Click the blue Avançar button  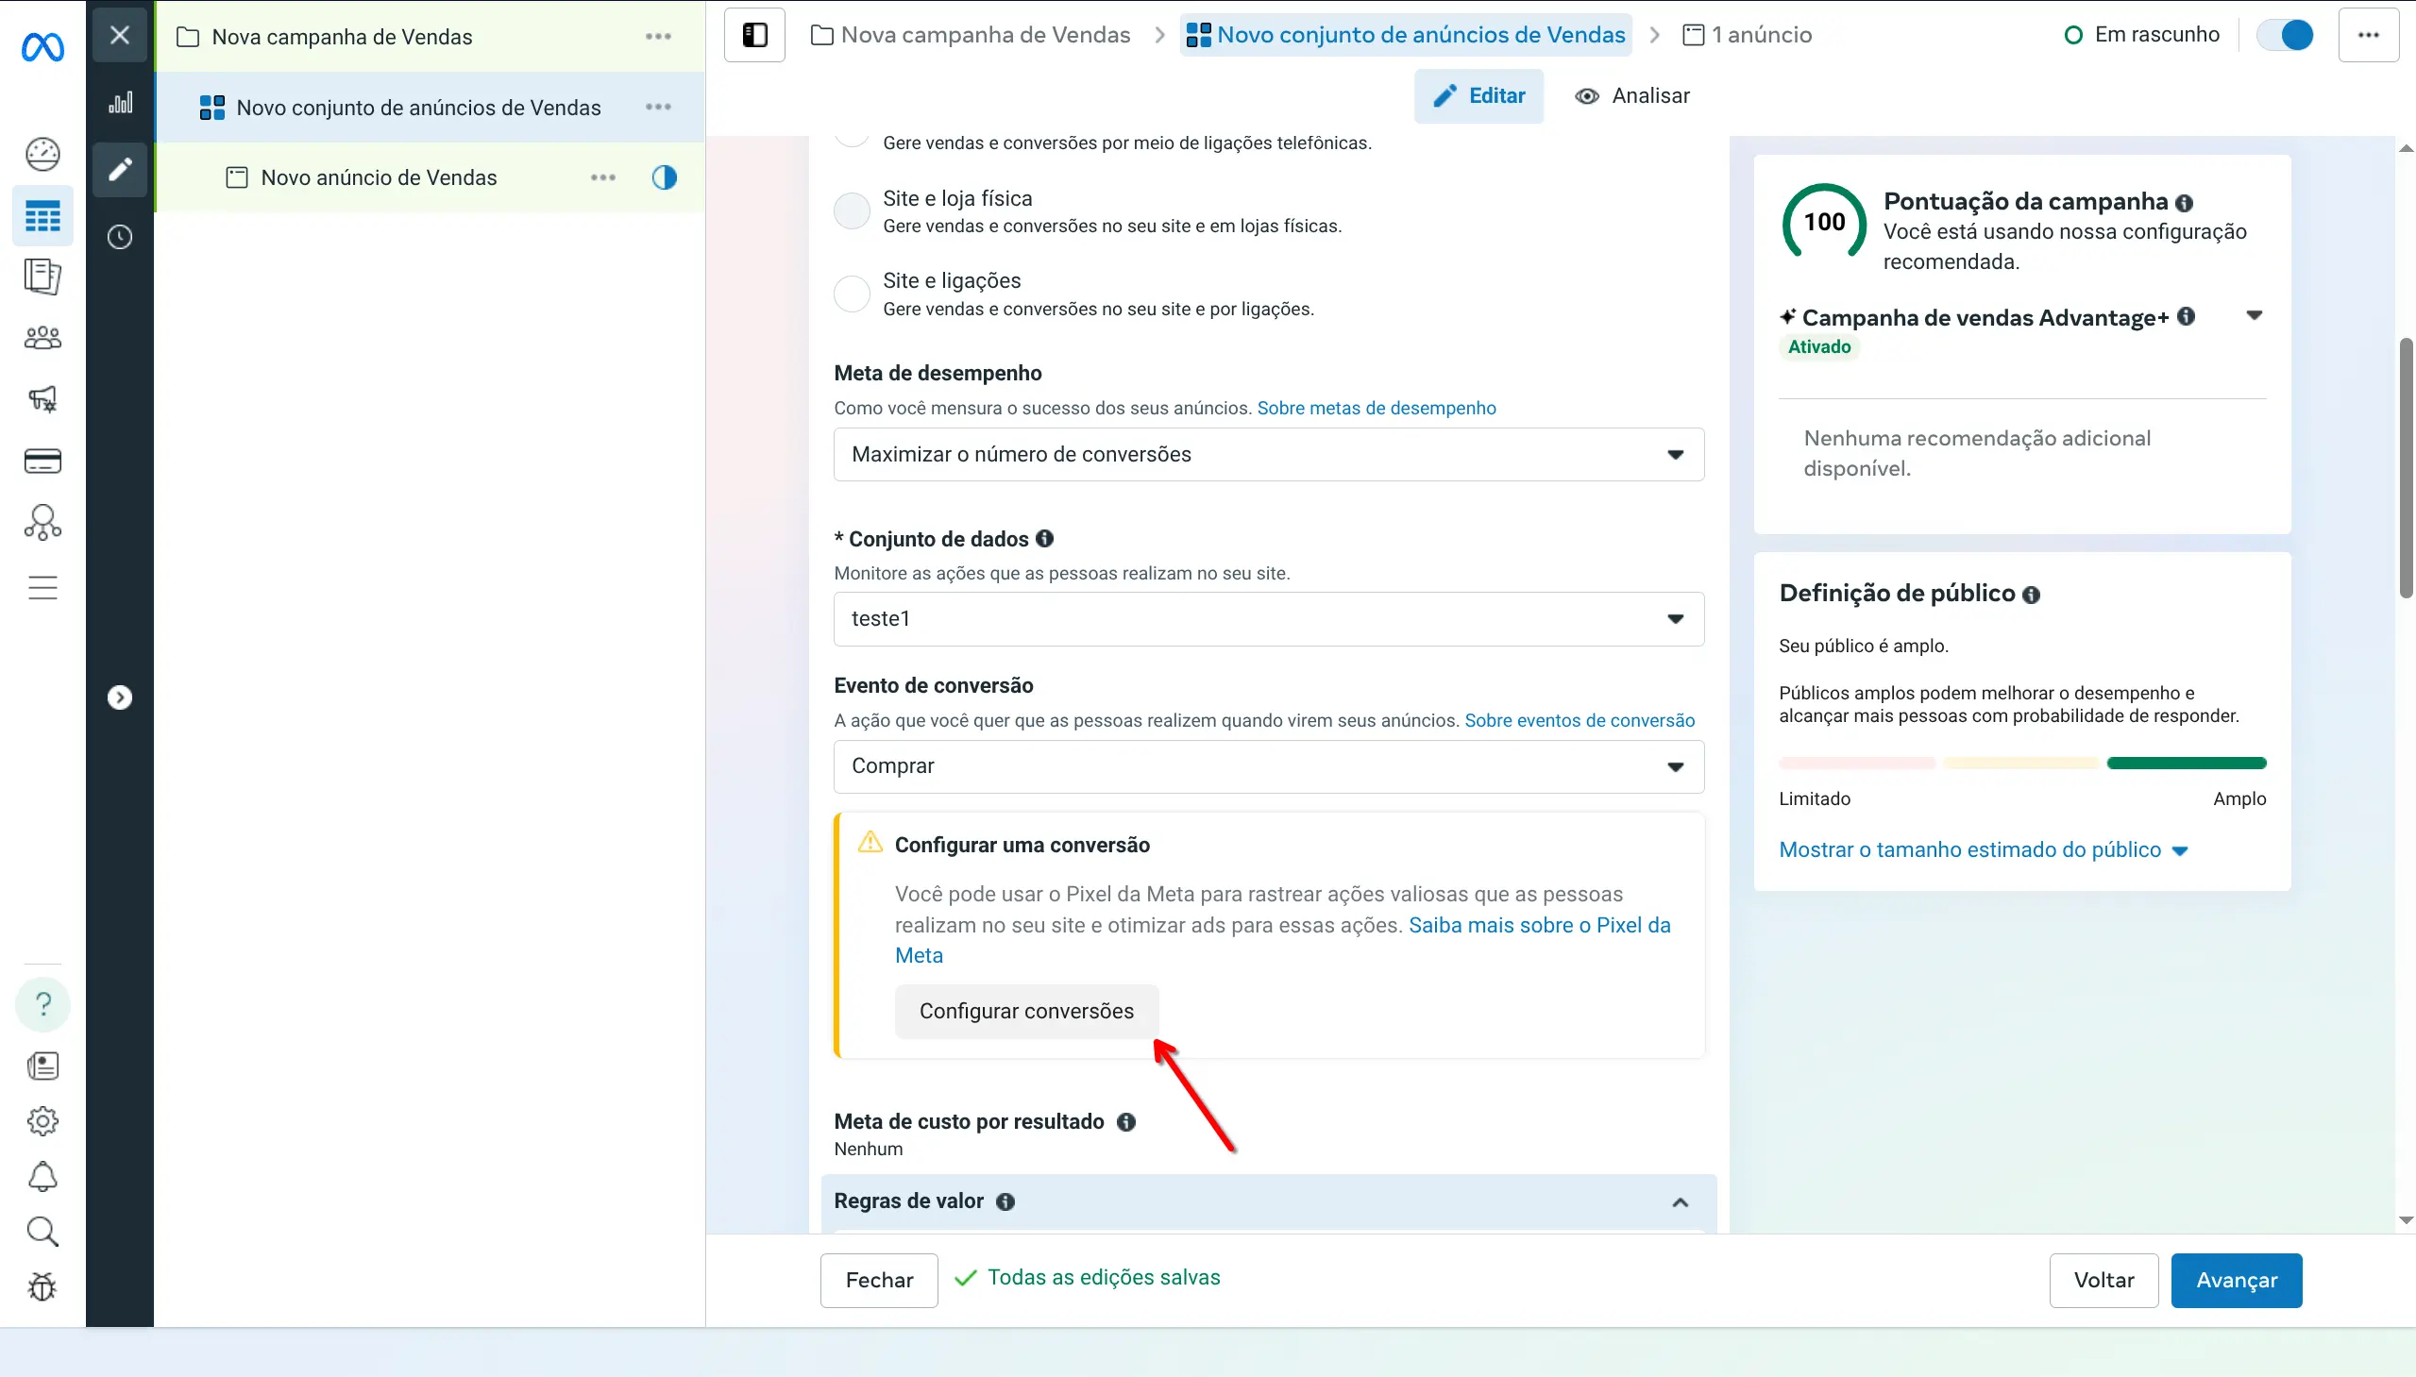pyautogui.click(x=2237, y=1281)
